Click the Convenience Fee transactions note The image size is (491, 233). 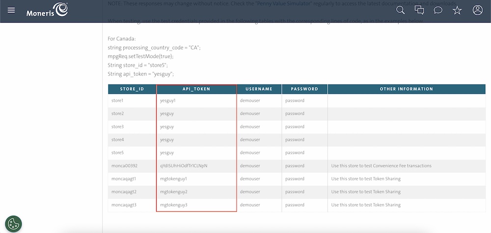(x=381, y=166)
